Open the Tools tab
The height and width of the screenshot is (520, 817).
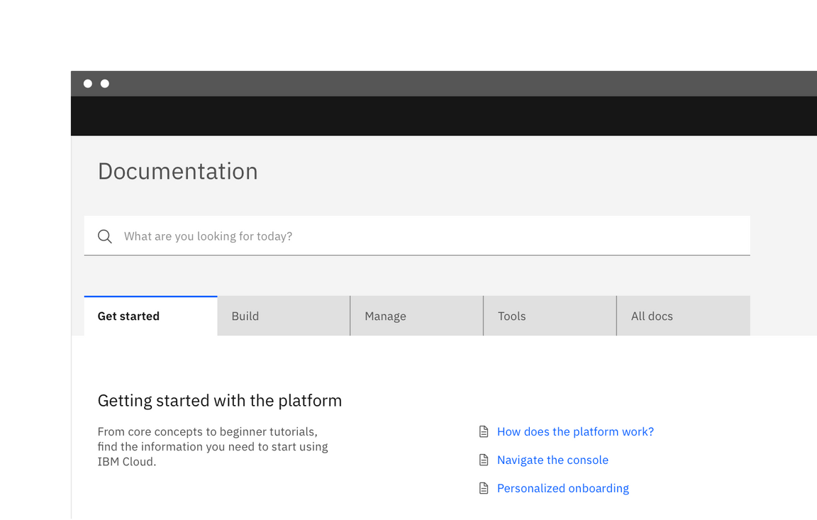point(512,316)
